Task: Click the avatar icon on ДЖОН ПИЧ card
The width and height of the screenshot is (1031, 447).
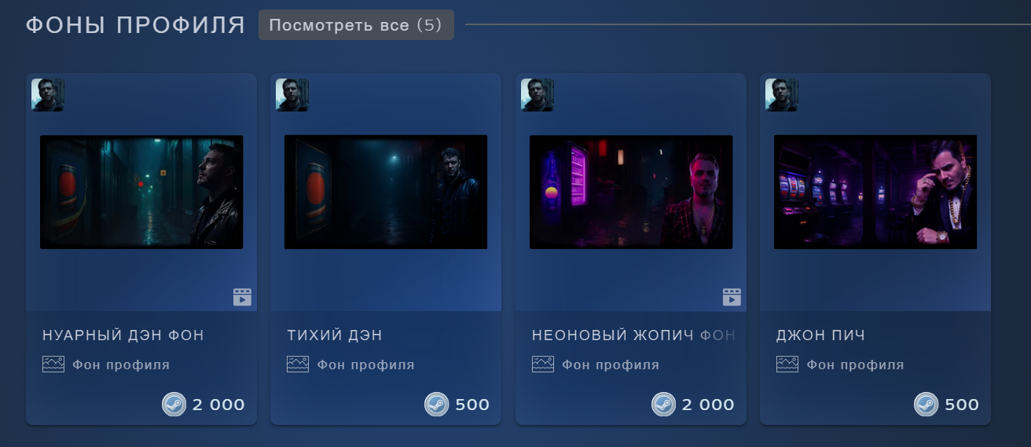Action: pos(782,94)
